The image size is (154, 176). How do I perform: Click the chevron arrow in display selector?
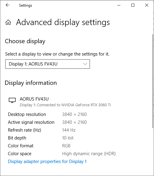pyautogui.click(x=85, y=64)
